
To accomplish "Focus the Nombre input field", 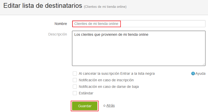I will coord(139,24).
